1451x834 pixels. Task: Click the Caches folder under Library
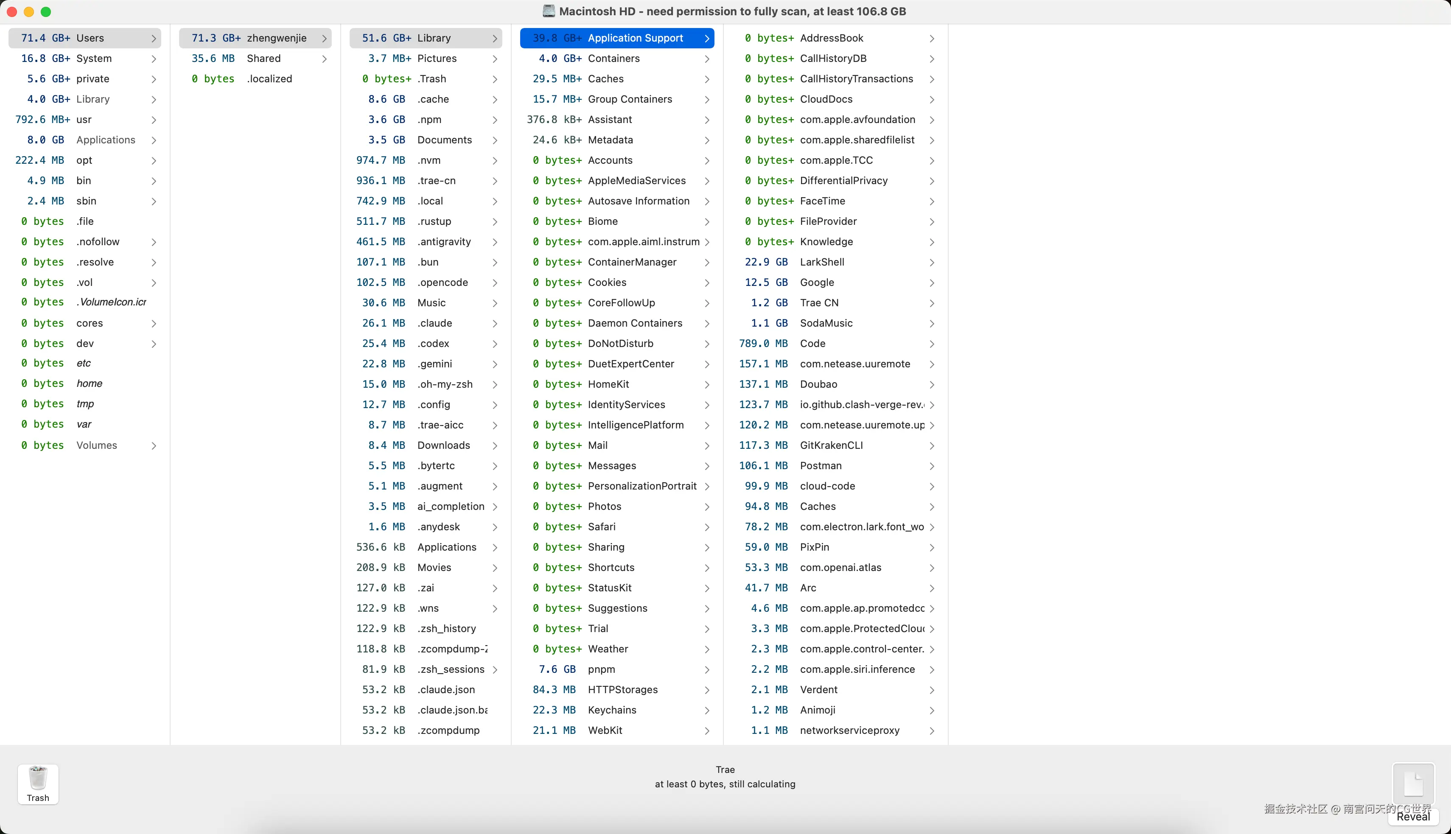tap(605, 79)
